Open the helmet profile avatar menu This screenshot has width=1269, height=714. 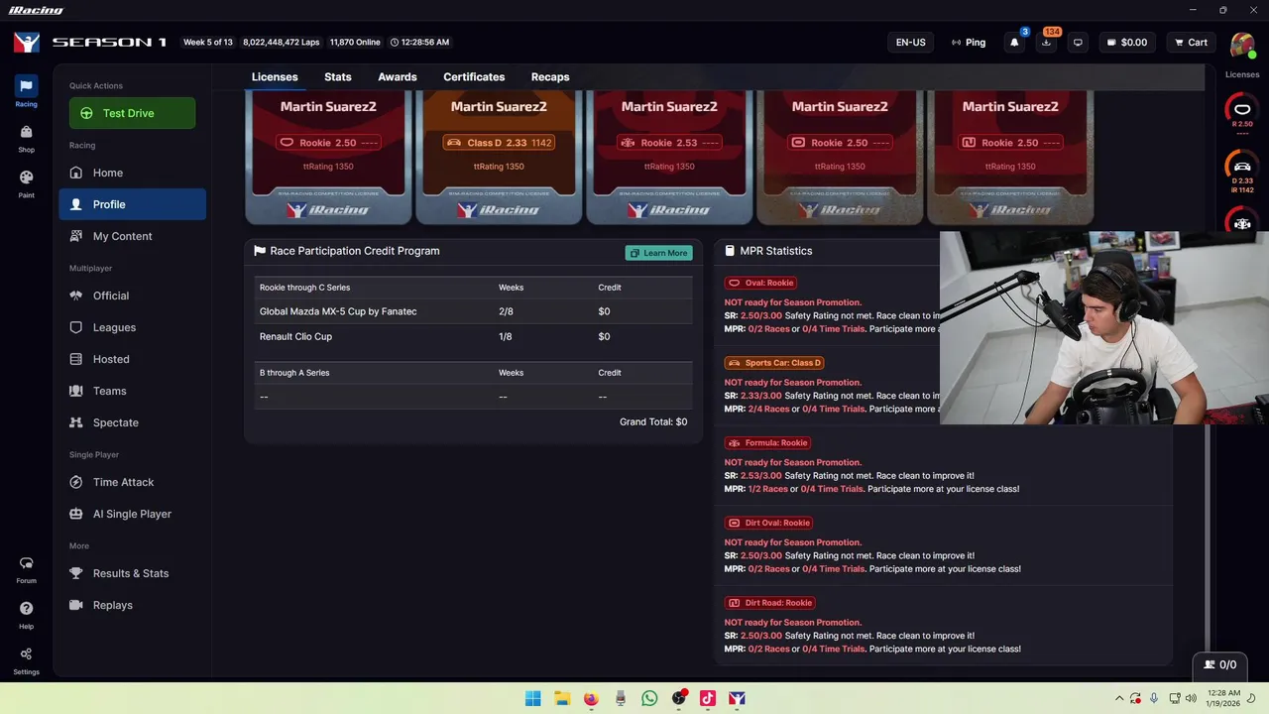tap(1242, 45)
